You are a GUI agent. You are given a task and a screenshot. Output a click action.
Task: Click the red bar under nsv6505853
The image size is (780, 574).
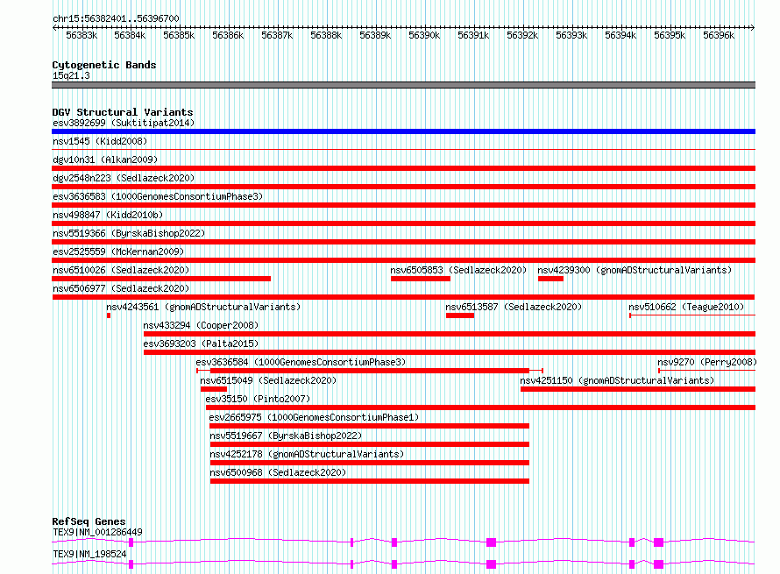tap(421, 279)
